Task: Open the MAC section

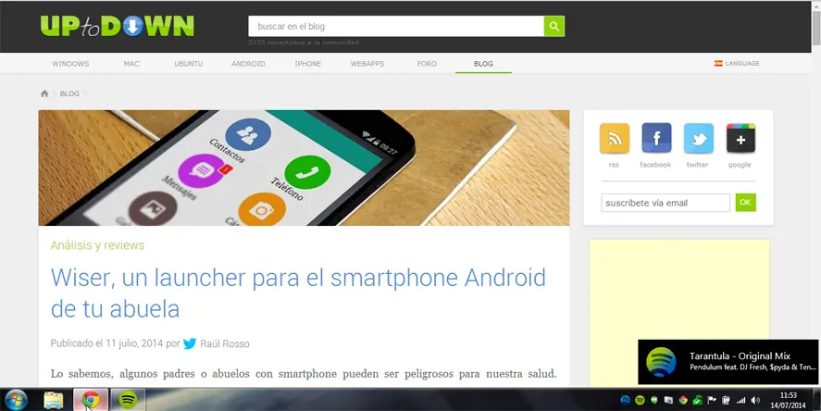Action: click(131, 63)
